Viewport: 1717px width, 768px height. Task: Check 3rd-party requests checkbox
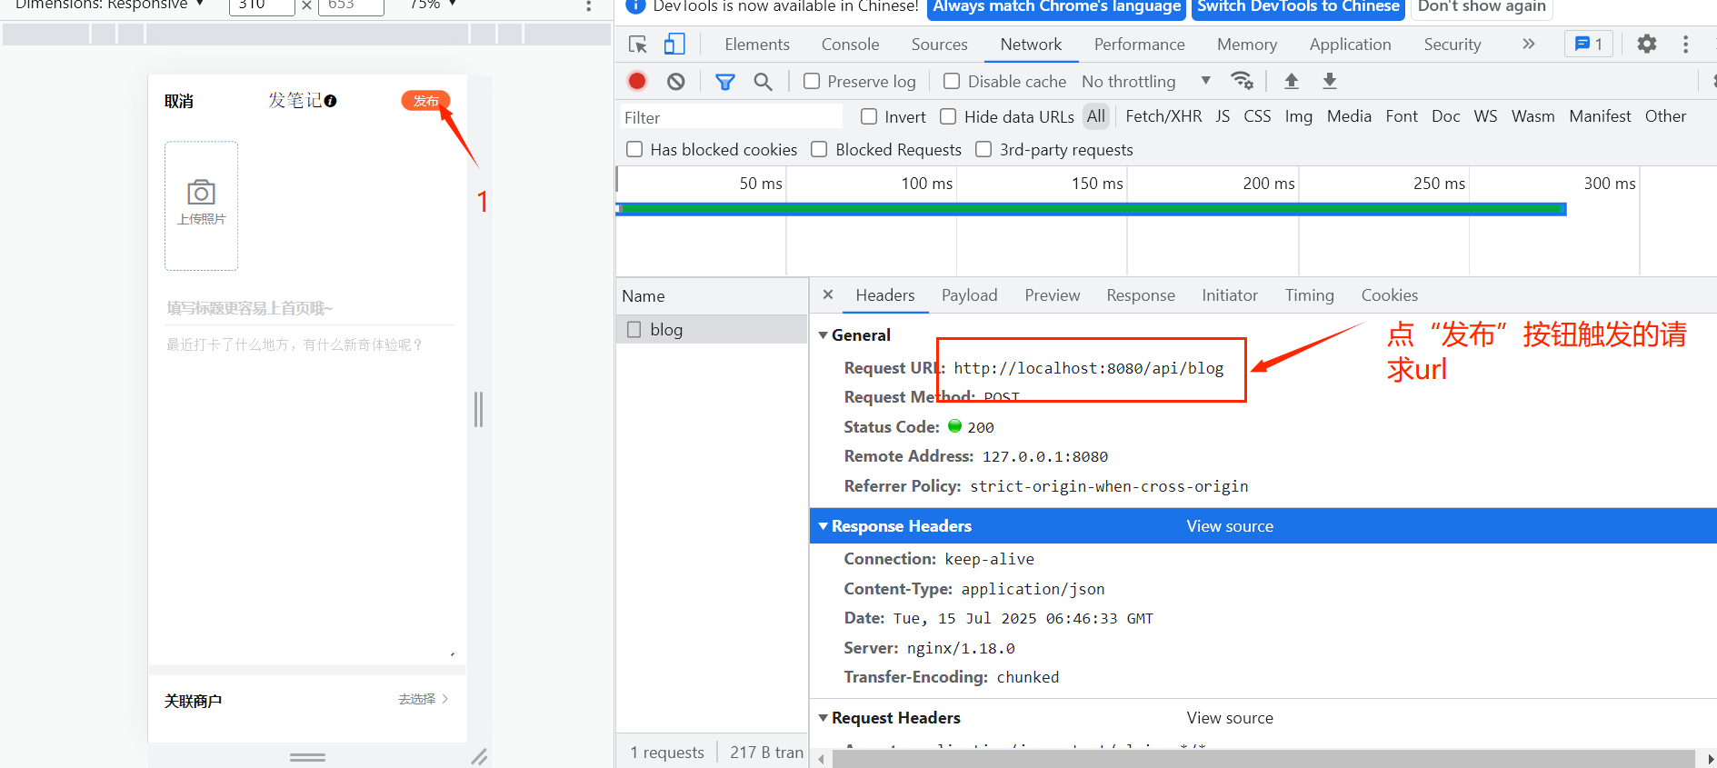tap(983, 149)
